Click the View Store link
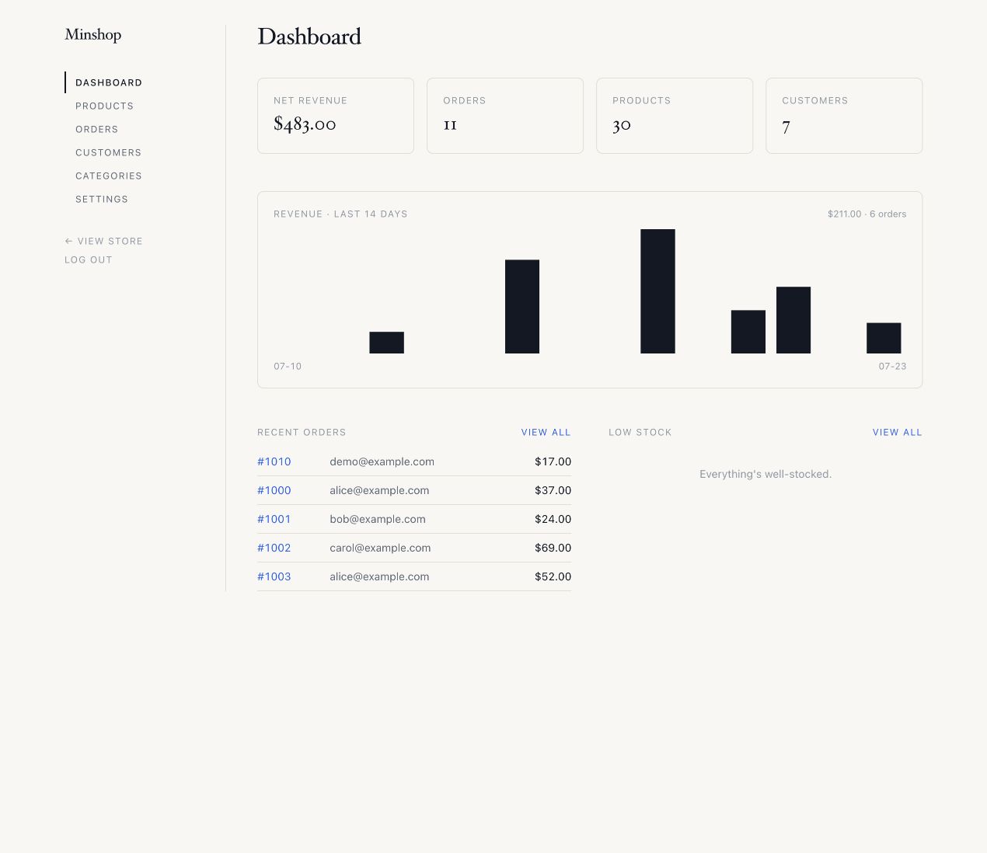The image size is (987, 853). coord(104,241)
